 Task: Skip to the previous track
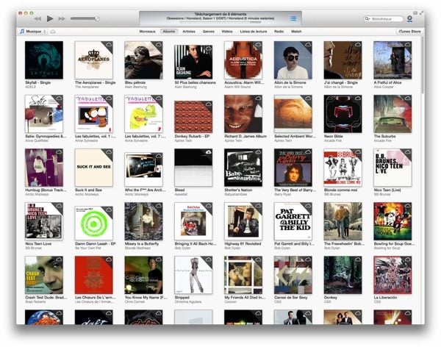[x=37, y=18]
